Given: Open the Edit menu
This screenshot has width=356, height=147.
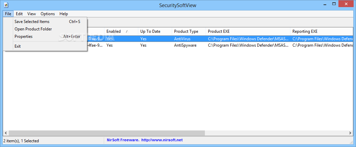Looking at the screenshot, I should (x=19, y=14).
